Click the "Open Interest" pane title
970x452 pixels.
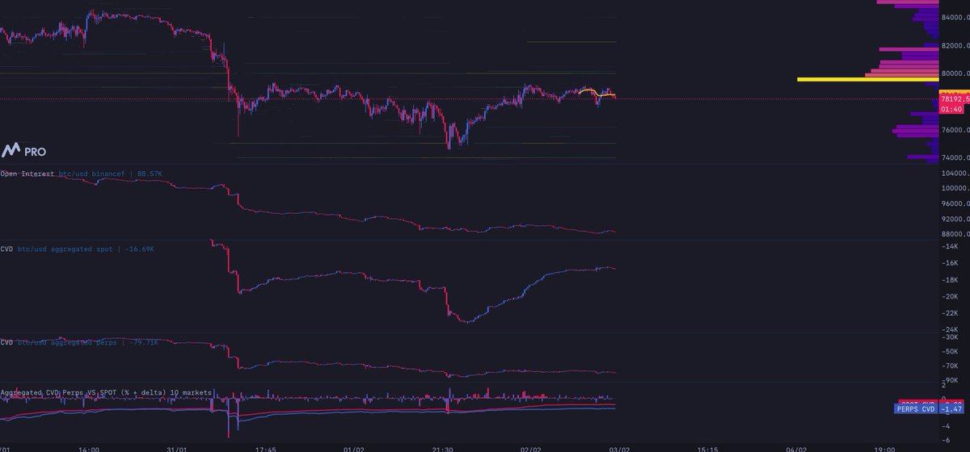(27, 174)
